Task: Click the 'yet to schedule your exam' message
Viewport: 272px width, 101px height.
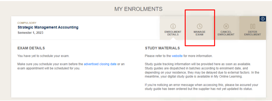Action: (x=43, y=56)
